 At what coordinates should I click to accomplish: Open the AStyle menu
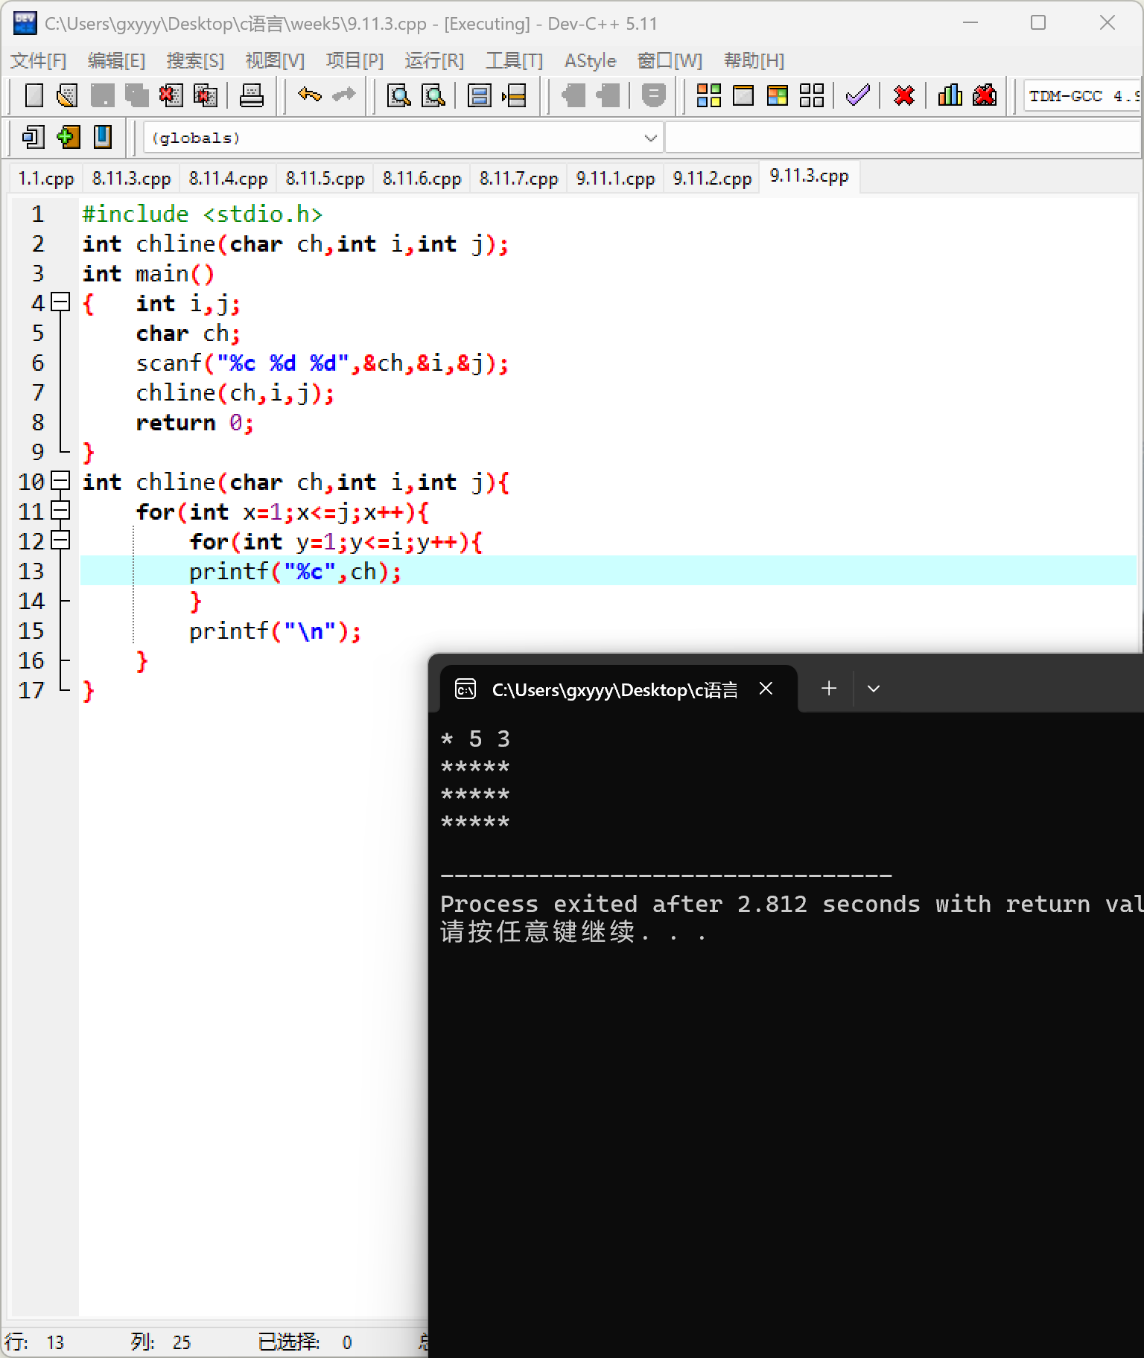pyautogui.click(x=590, y=60)
